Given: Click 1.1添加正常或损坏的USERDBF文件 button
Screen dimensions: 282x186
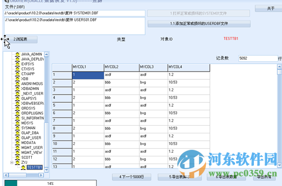Looking at the screenshot, I should tap(199, 24).
